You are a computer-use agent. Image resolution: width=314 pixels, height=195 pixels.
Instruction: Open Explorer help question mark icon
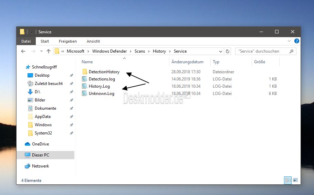click(296, 41)
